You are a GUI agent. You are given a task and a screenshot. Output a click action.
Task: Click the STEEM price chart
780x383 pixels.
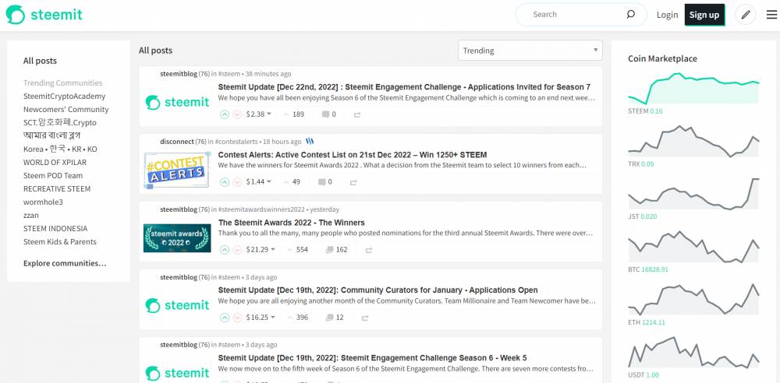click(693, 89)
